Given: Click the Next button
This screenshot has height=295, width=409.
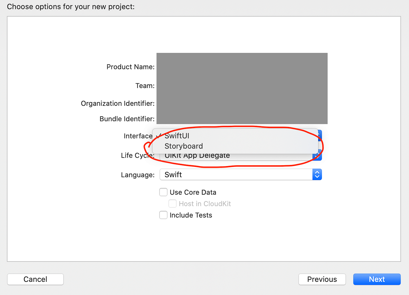Looking at the screenshot, I should click(377, 279).
